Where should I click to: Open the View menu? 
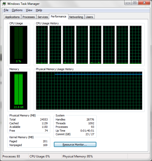(x=29, y=10)
